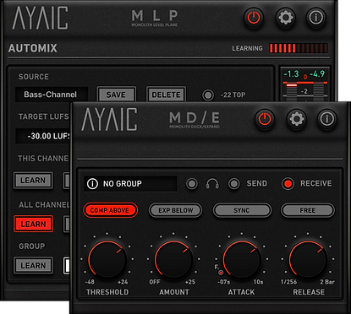
Task: Click the AUTOMIX heading
Action: 33,48
